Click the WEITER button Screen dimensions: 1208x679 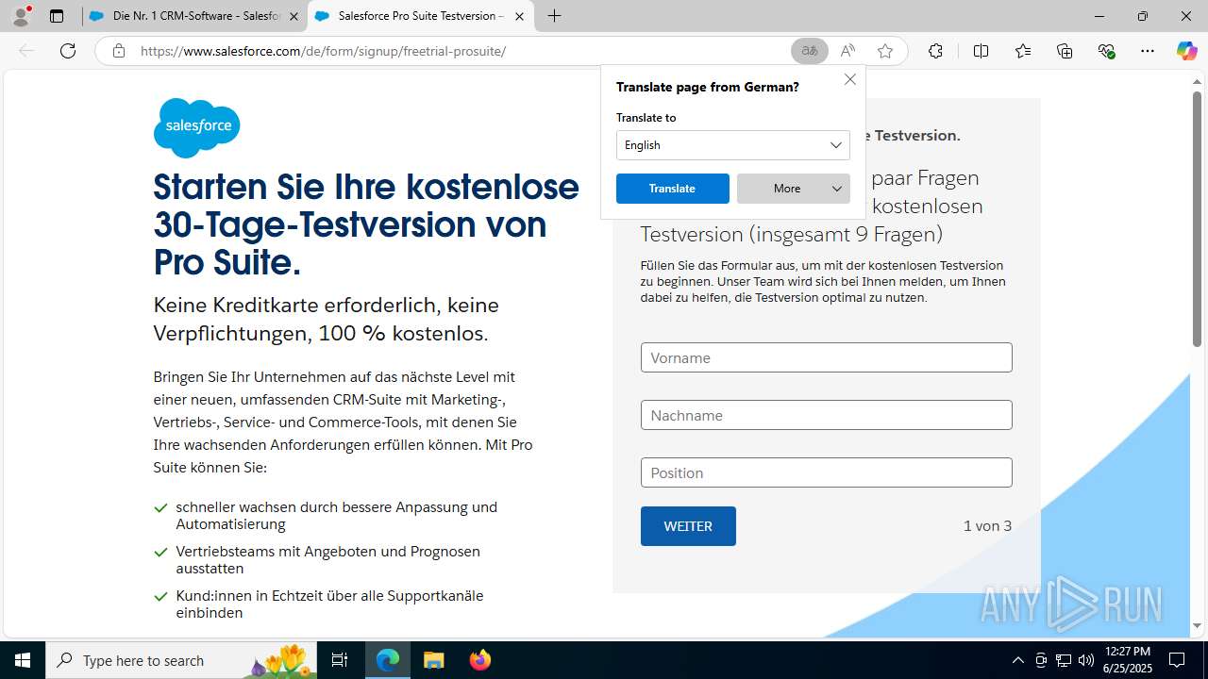688,526
